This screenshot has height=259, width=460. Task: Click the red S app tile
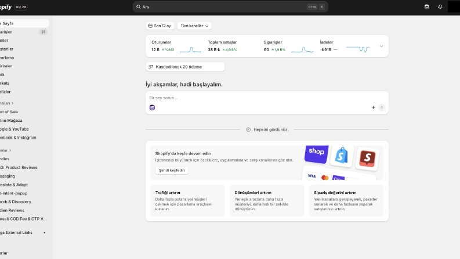(x=367, y=159)
